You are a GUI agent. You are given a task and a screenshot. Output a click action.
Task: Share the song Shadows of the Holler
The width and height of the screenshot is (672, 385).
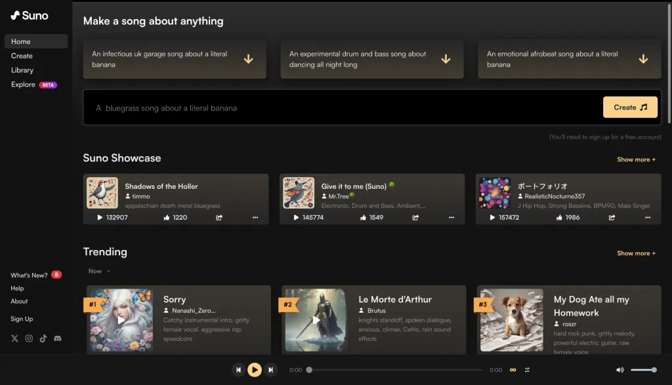click(220, 217)
